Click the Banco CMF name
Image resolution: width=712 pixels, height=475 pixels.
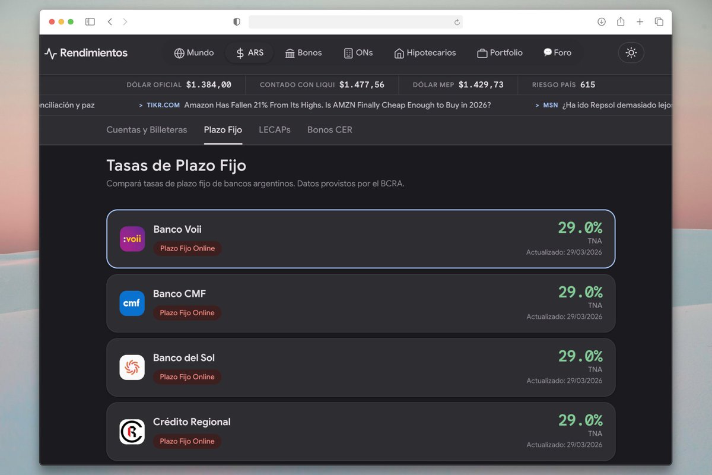point(179,293)
